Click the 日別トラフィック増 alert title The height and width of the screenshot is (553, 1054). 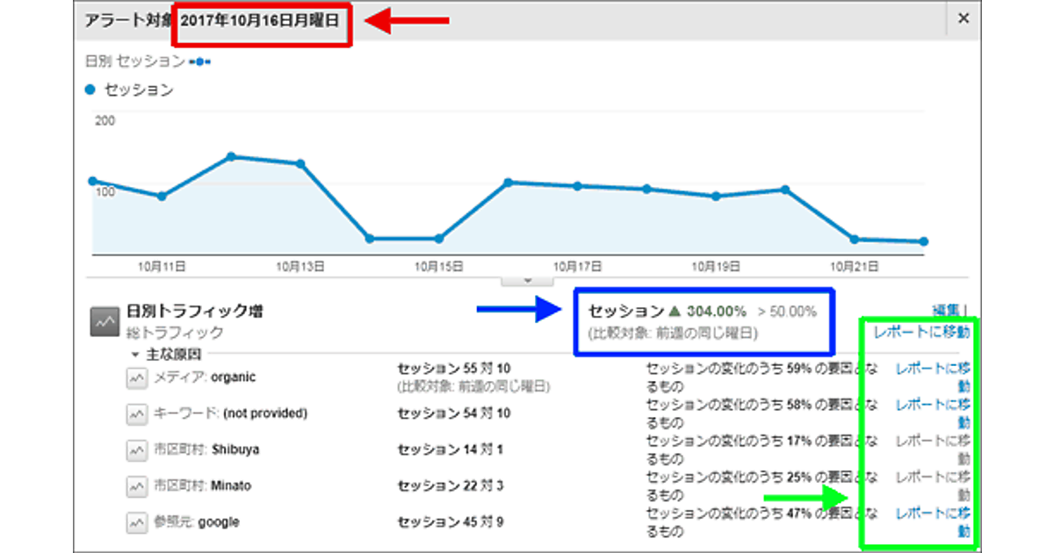[x=195, y=311]
